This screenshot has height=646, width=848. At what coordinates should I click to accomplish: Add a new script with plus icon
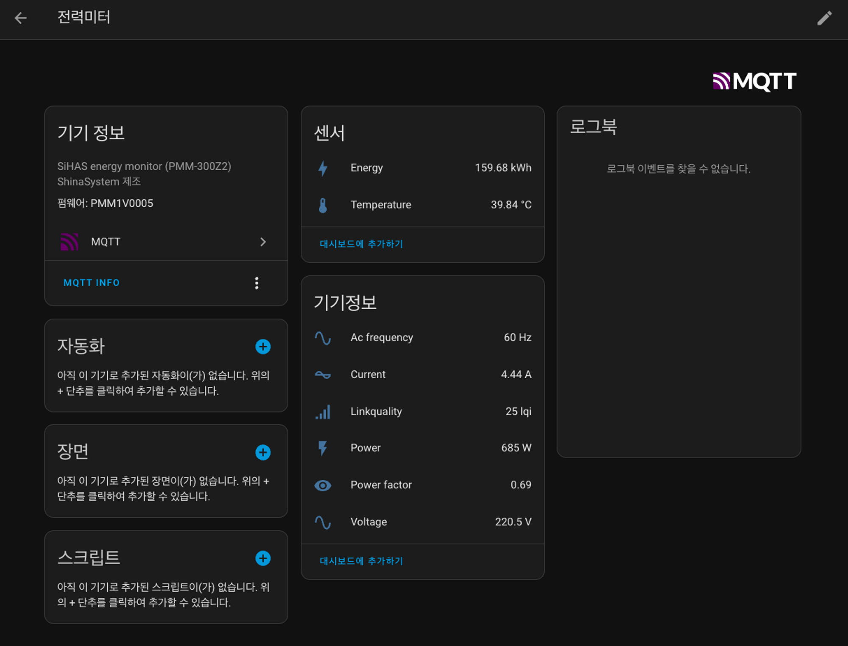click(x=263, y=558)
